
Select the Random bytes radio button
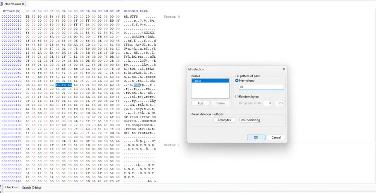click(x=237, y=97)
